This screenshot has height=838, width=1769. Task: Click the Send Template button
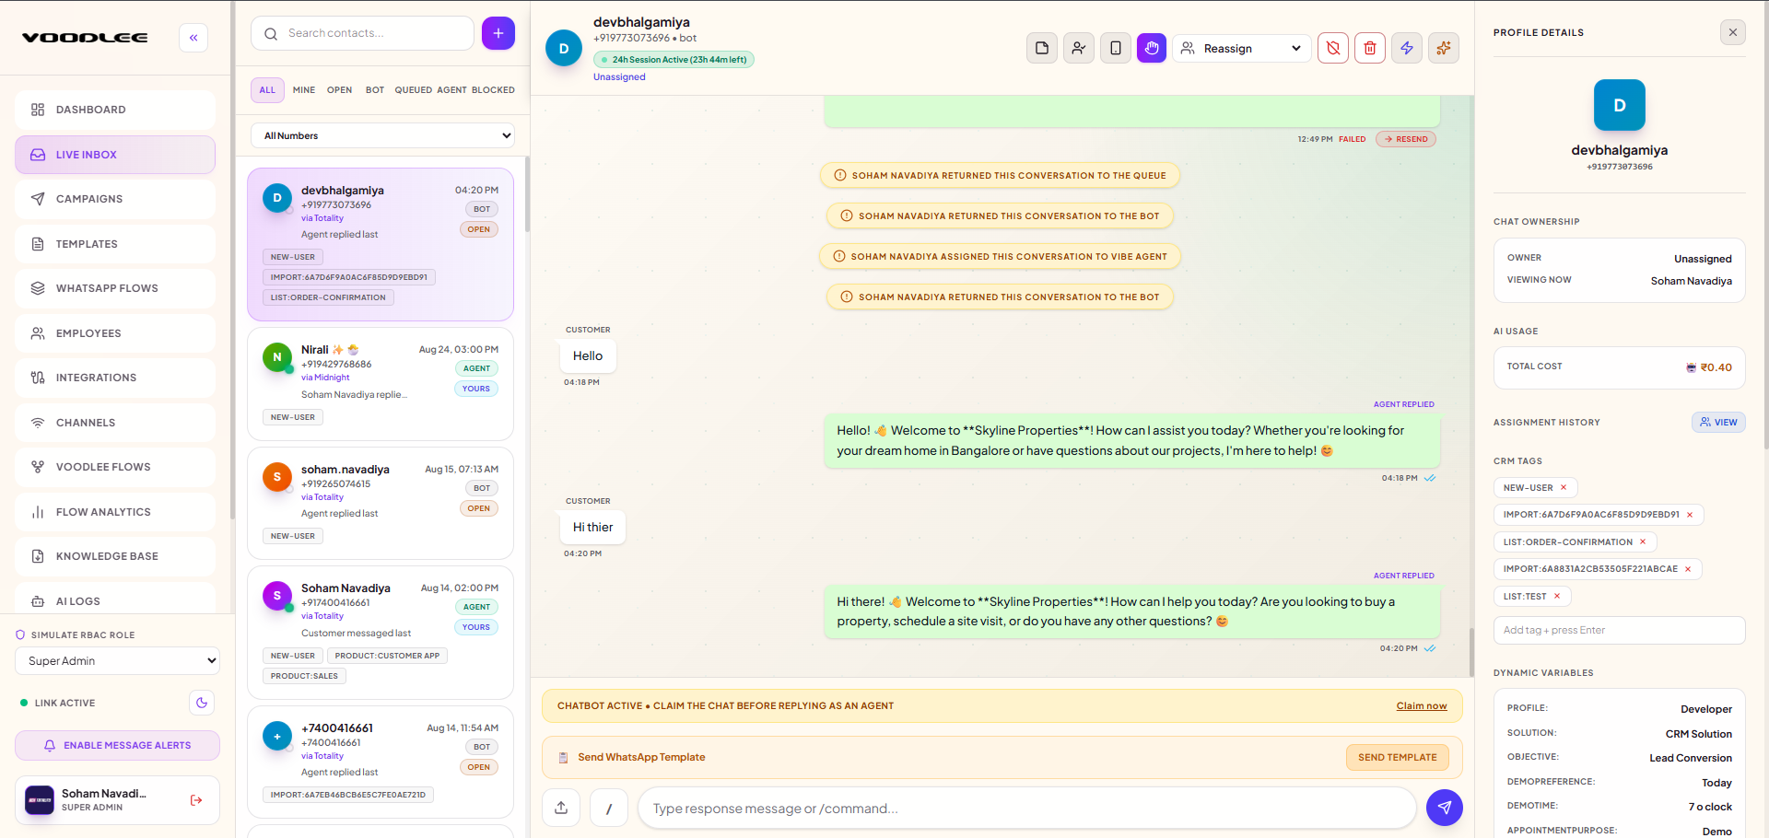(x=1398, y=758)
